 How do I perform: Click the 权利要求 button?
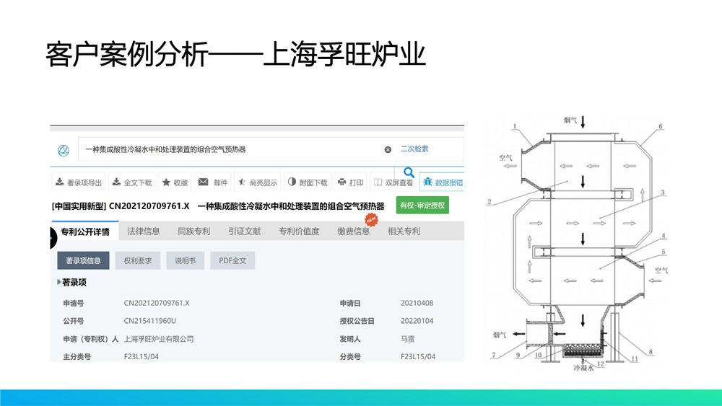pos(138,260)
